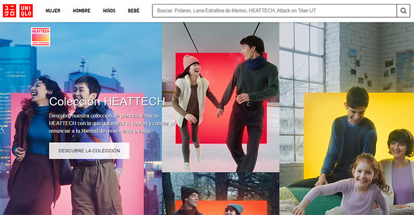Open the two laughing women city image
Image resolution: width=414 pixels, height=215 pixels.
(81, 119)
